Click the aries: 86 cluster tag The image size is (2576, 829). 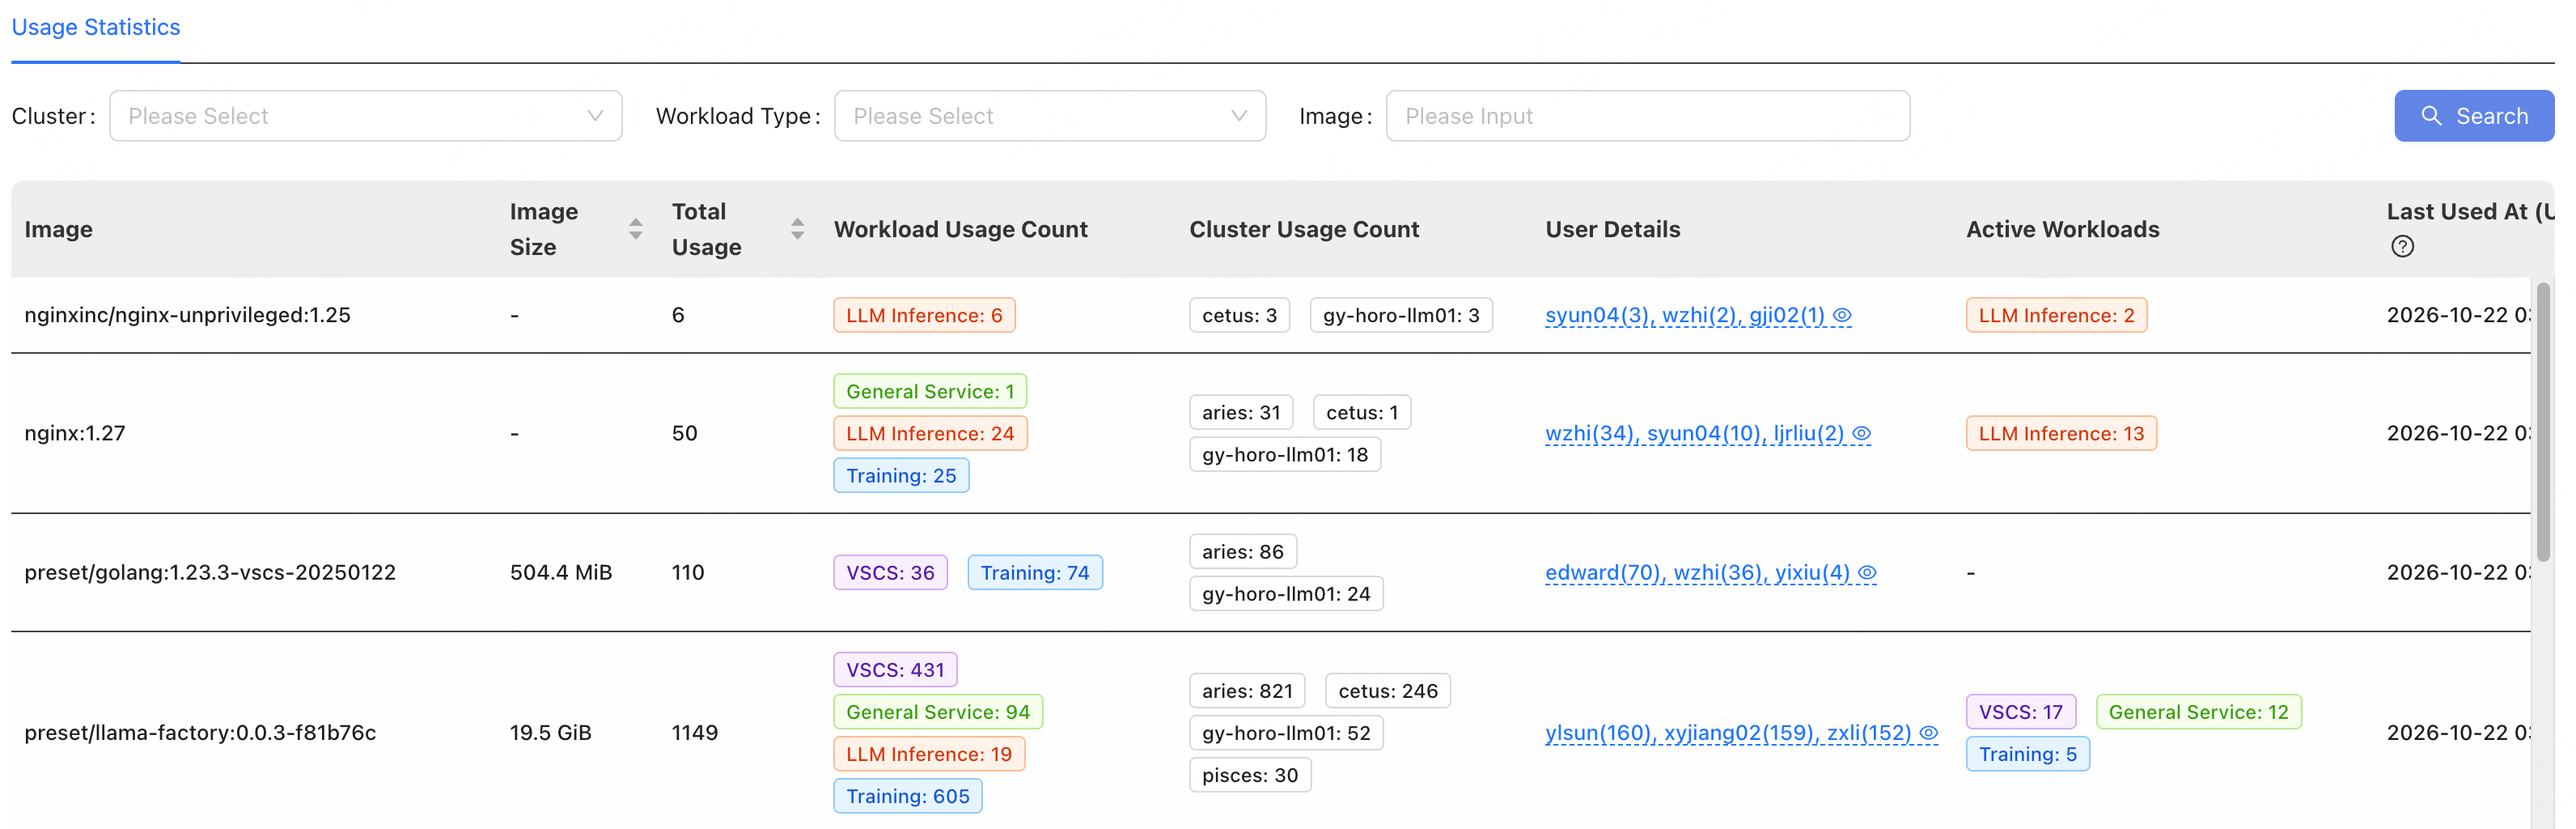click(1243, 551)
